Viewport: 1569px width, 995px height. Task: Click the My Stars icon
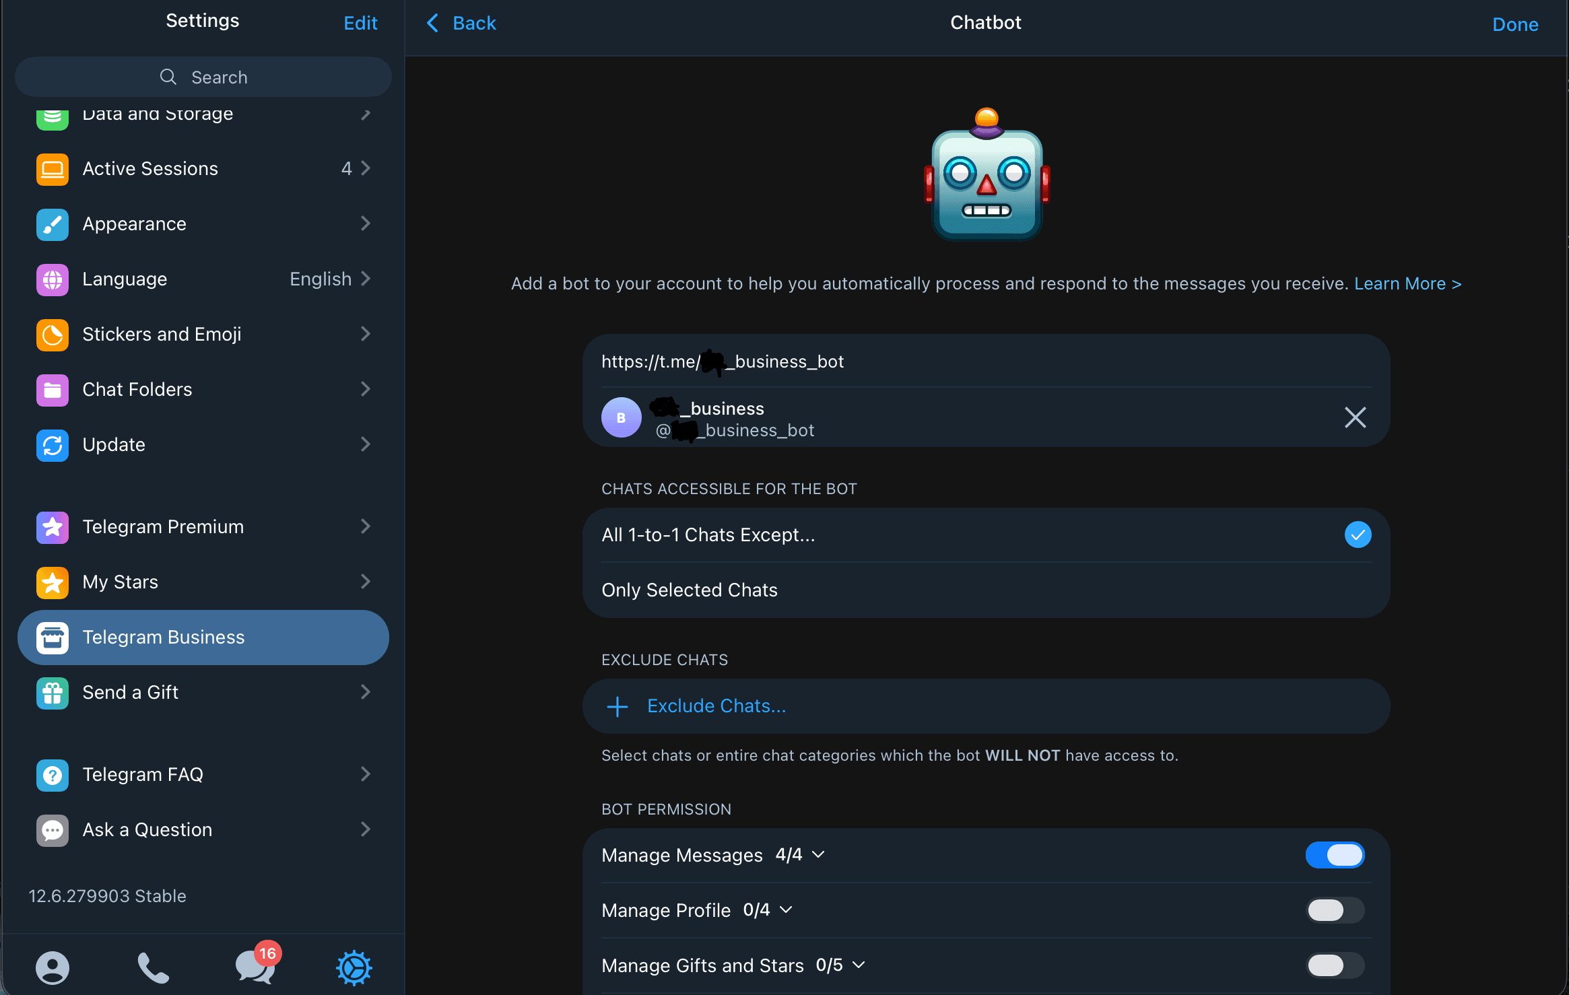[x=53, y=582]
